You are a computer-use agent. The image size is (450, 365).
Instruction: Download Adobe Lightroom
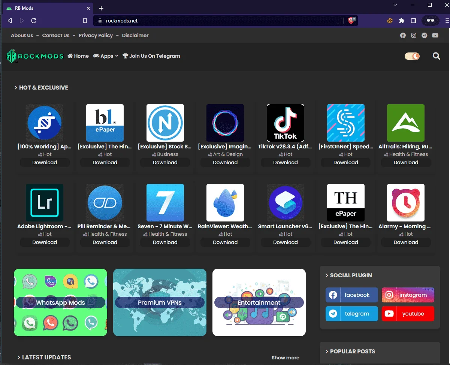(x=45, y=242)
